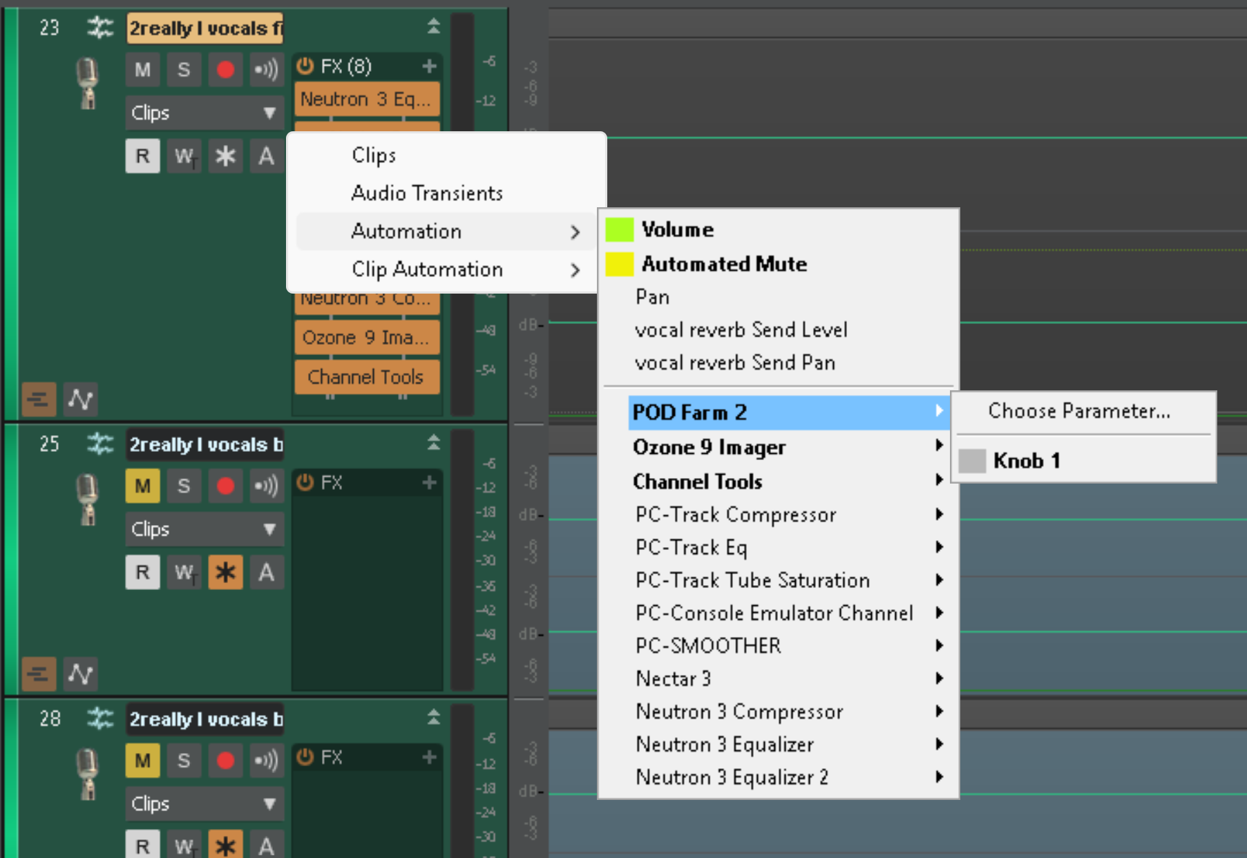This screenshot has height=858, width=1247.
Task: Select Audio Transients in the menu
Action: pos(446,193)
